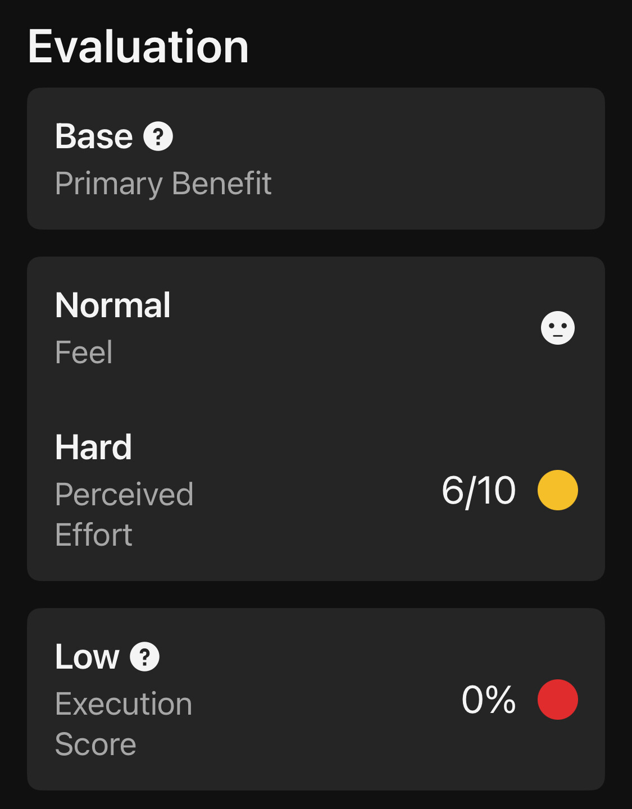Select the Feel subtitle label

point(84,353)
